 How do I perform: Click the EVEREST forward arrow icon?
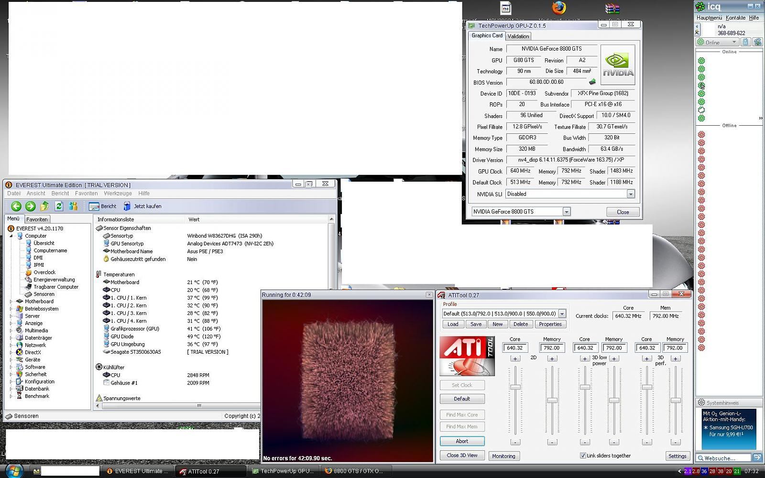click(30, 206)
